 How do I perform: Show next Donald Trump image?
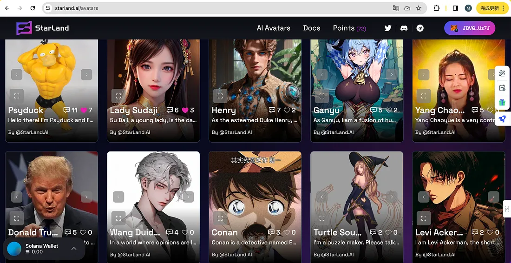point(86,197)
